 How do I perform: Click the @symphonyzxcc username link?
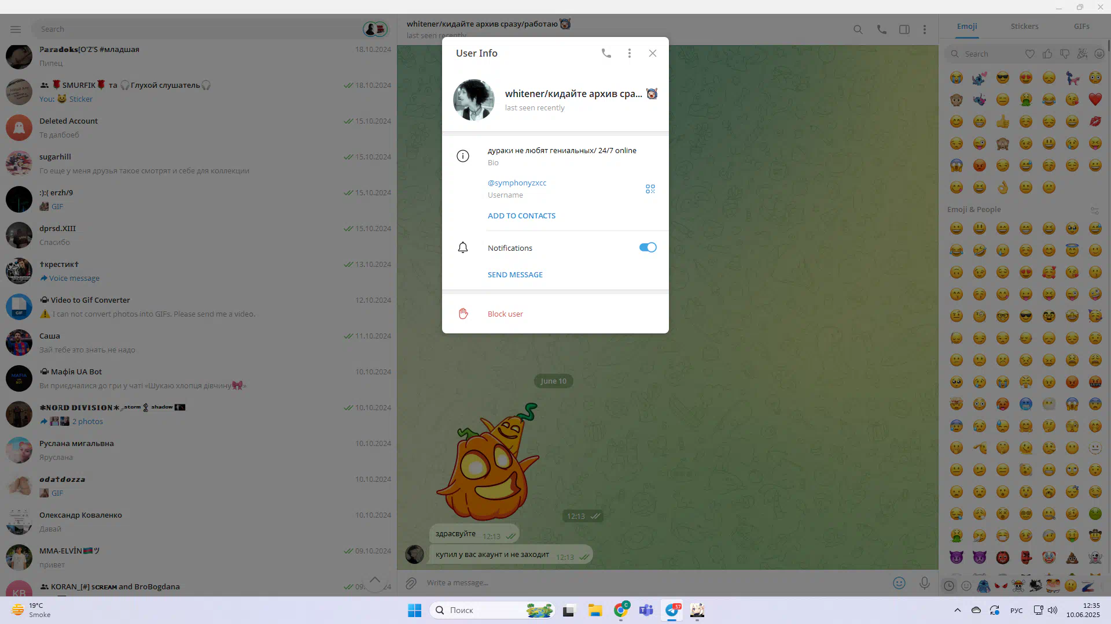[517, 183]
